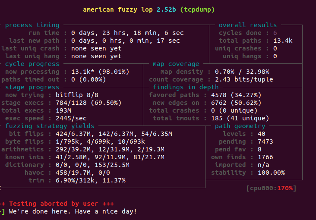The image size is (316, 220).
Task: Click total execs value '193M'
Action: (x=63, y=110)
